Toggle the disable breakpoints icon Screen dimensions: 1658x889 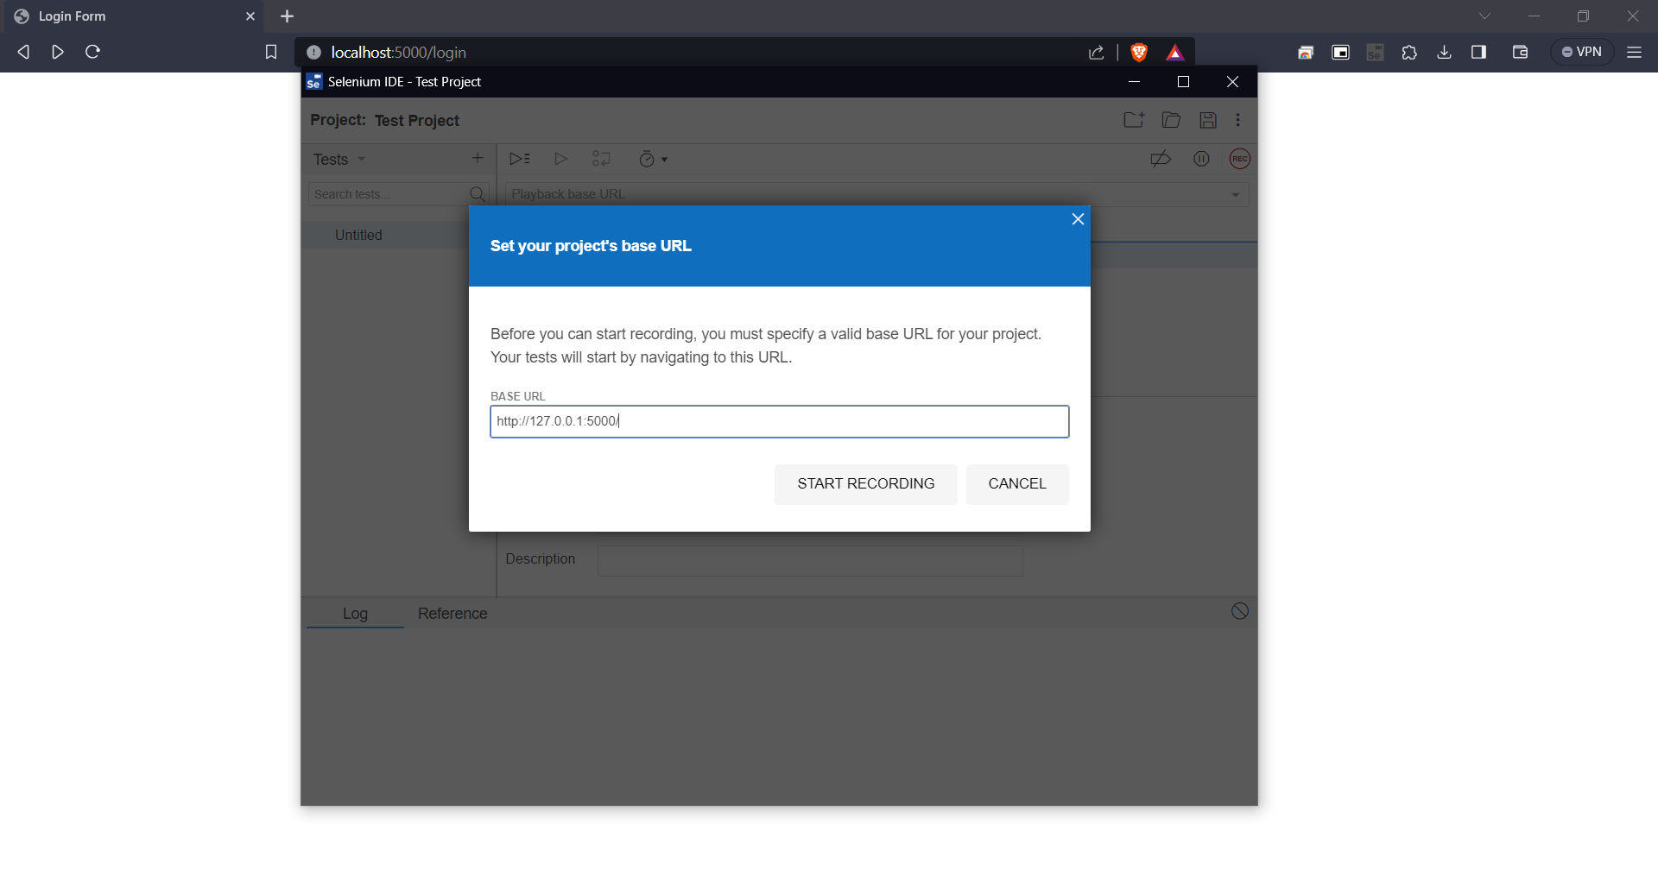point(1161,159)
